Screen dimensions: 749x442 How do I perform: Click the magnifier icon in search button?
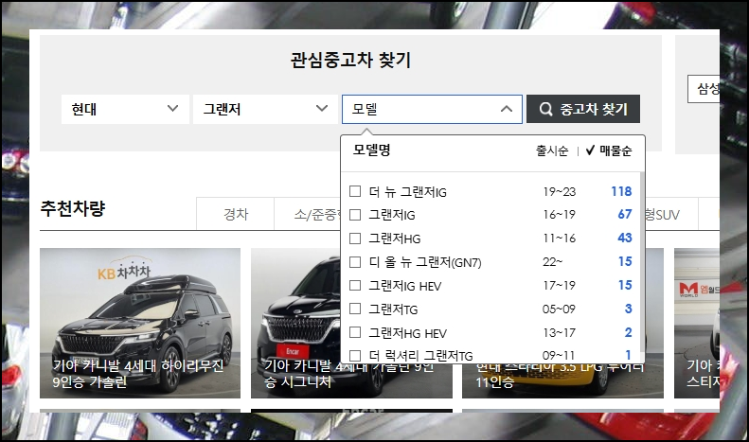point(546,109)
